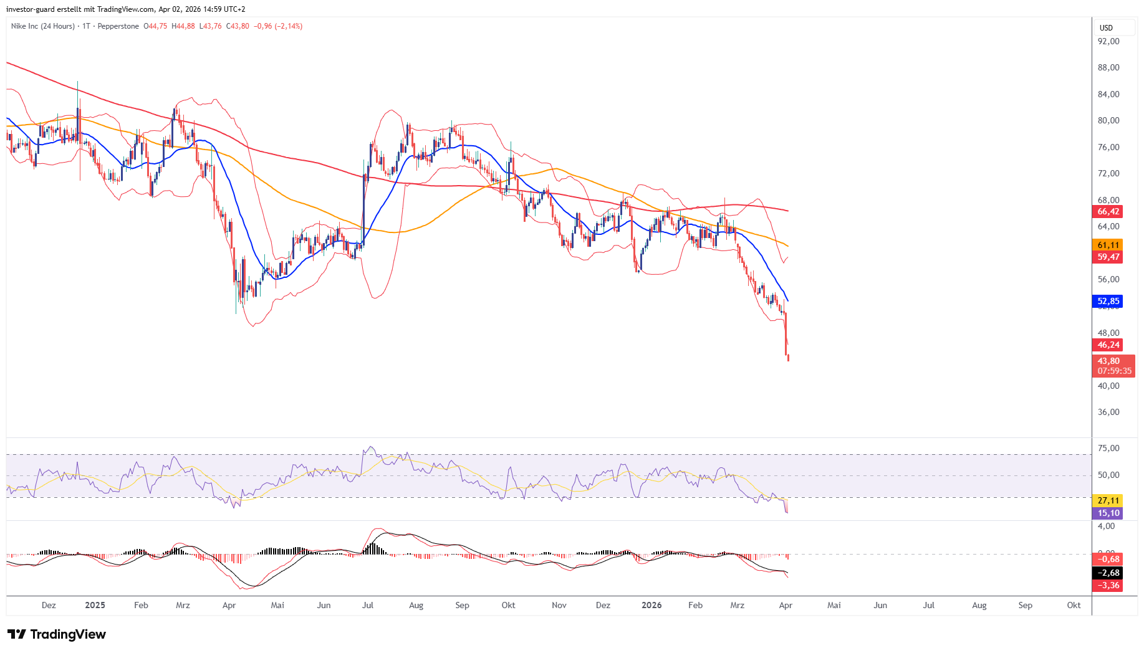Click the 2025 year label on the time axis
The image size is (1144, 653).
95,606
